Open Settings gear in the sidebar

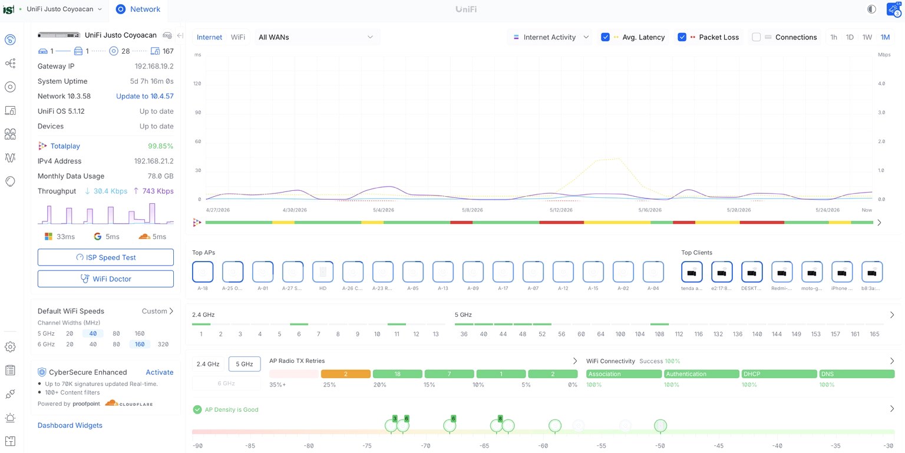point(10,347)
